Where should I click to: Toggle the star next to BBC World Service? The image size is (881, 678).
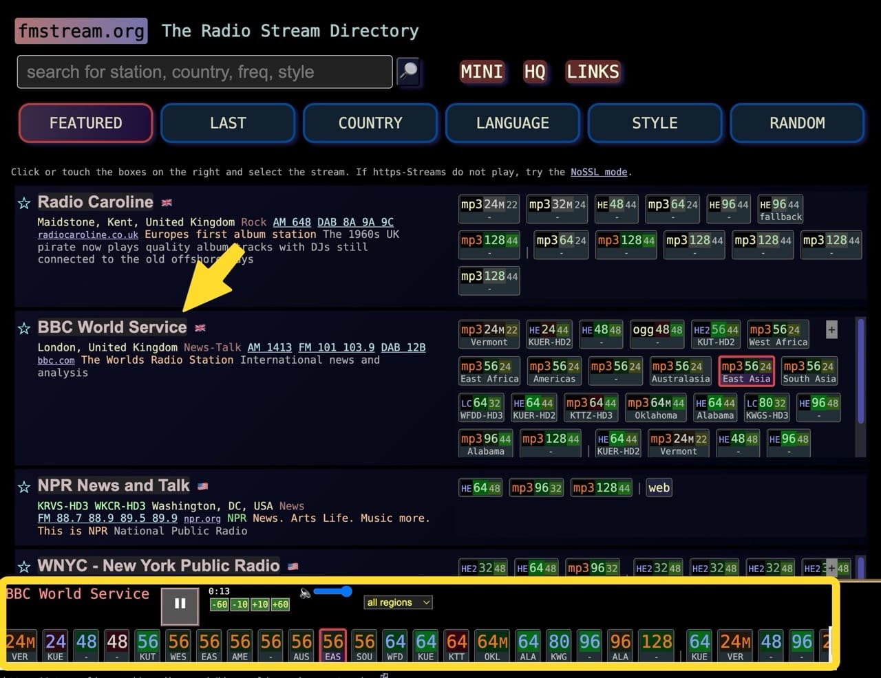point(24,328)
